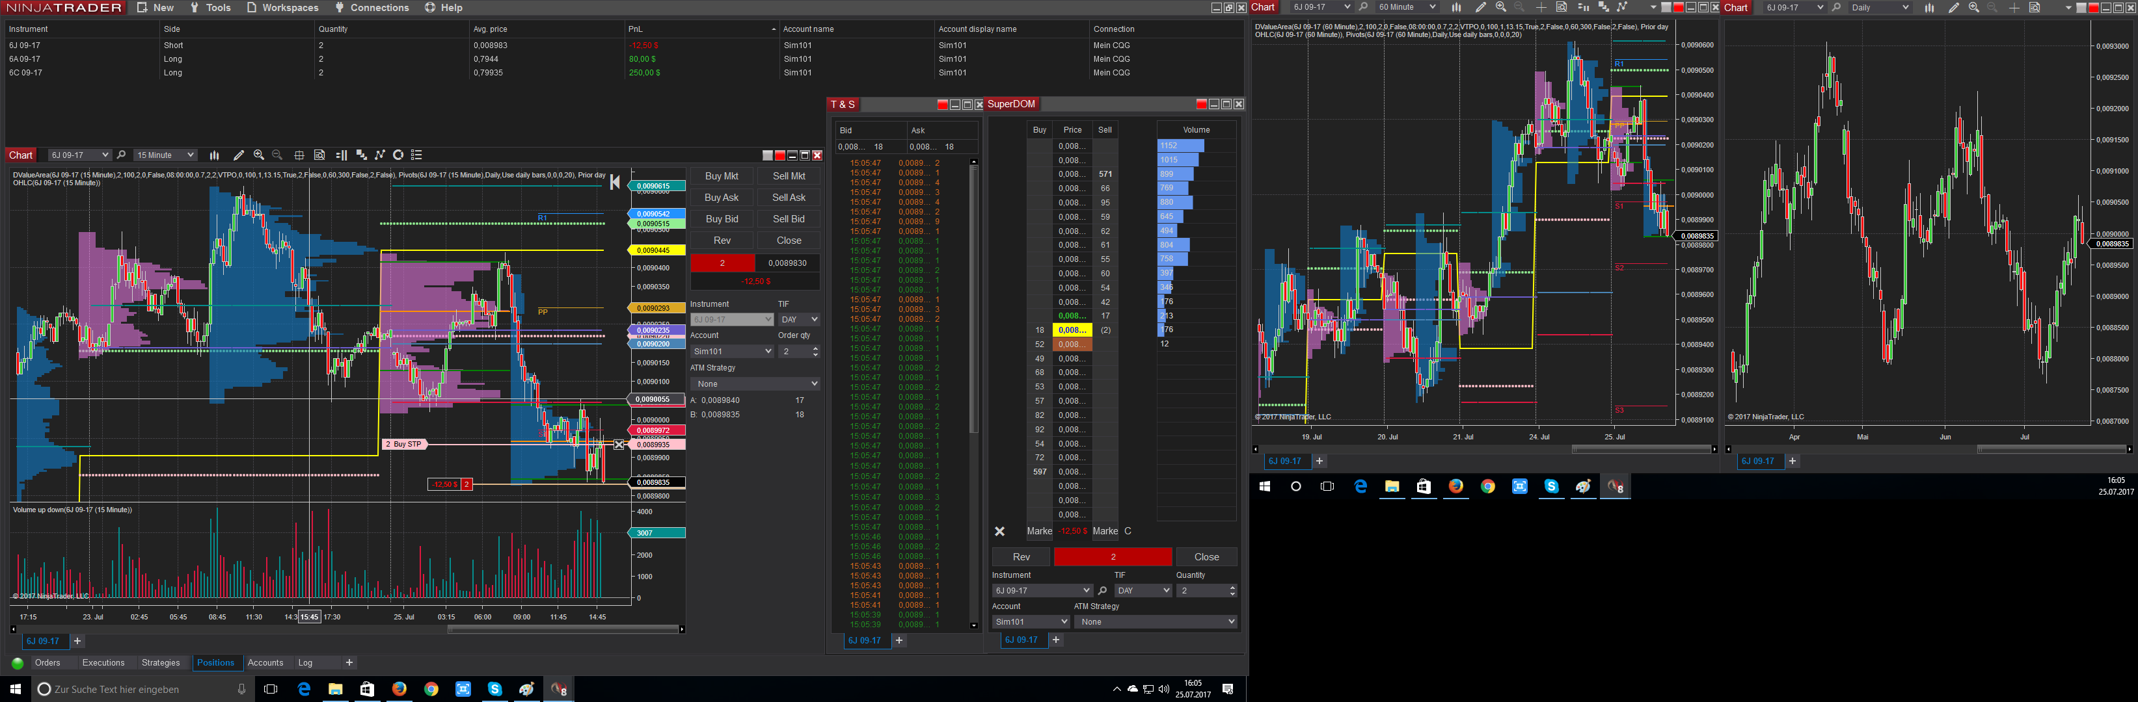Open Strategies icon in 60 Minute chart toolbar
Screen dimensions: 2138x702
pyautogui.click(x=1623, y=7)
